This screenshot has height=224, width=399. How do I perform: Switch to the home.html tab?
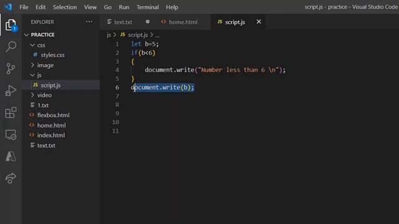[x=183, y=22]
